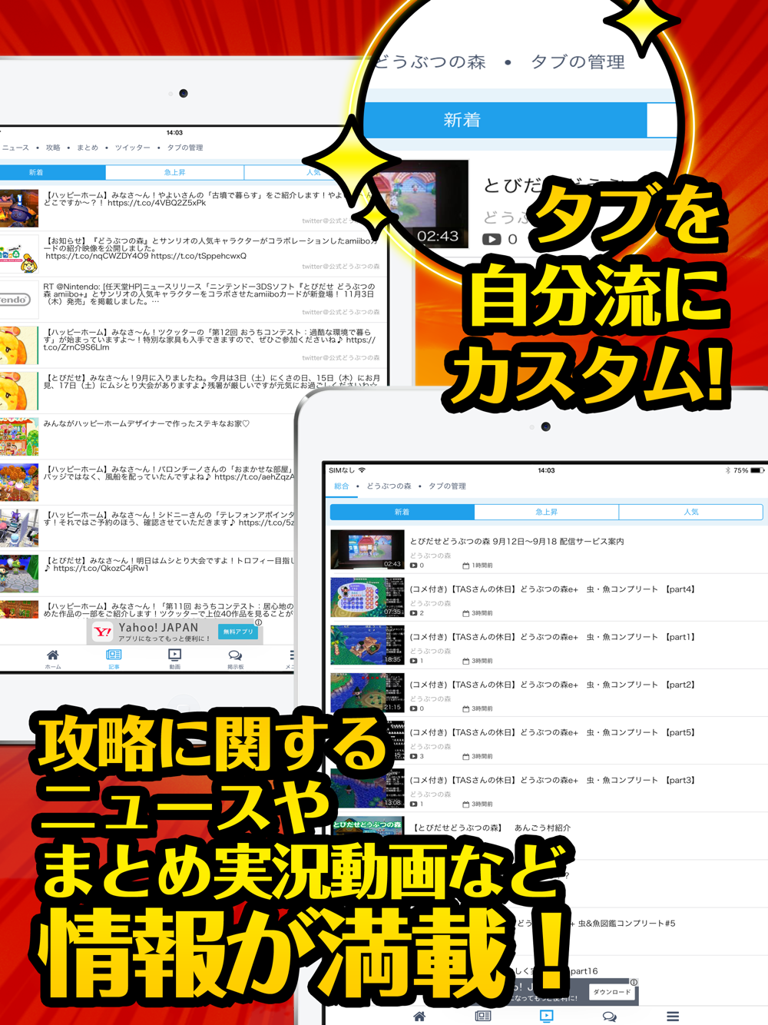The width and height of the screenshot is (768, 1025).
Task: Tap the home icon on right iPad bottom bar
Action: (419, 1017)
